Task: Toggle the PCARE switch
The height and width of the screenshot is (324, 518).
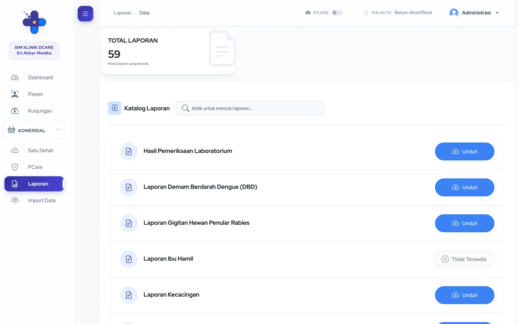Action: click(x=337, y=13)
